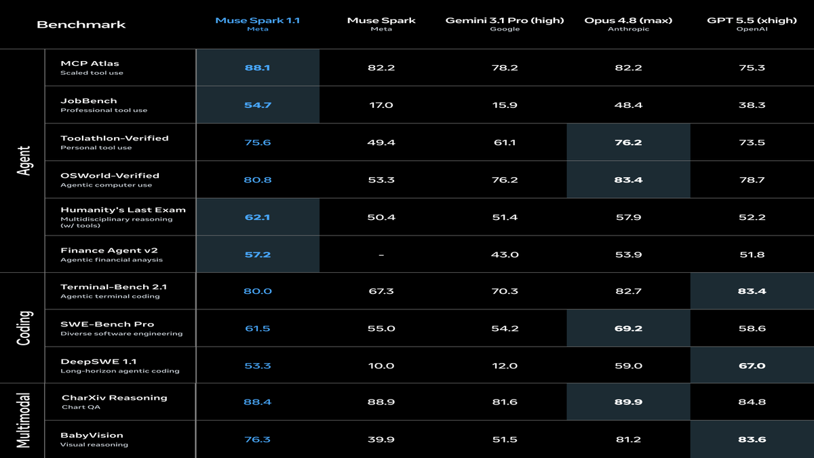
Task: Click the 88.1 score for MCP Atlas
Action: 258,68
